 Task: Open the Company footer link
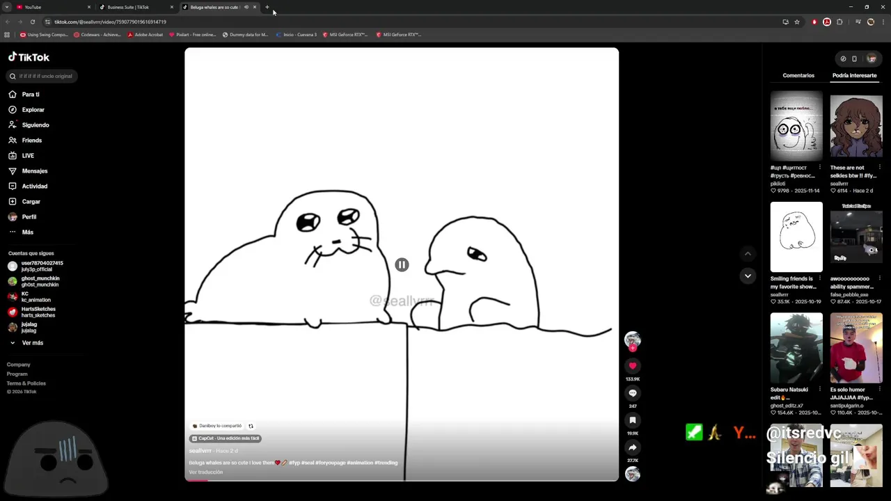point(19,365)
